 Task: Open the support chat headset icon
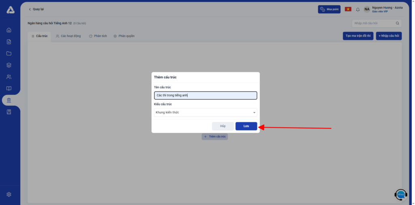click(x=401, y=194)
